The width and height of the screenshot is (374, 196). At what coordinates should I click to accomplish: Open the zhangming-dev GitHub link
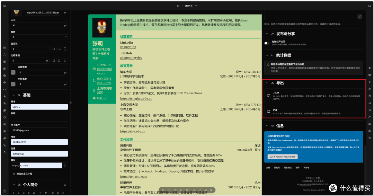pos(131,58)
